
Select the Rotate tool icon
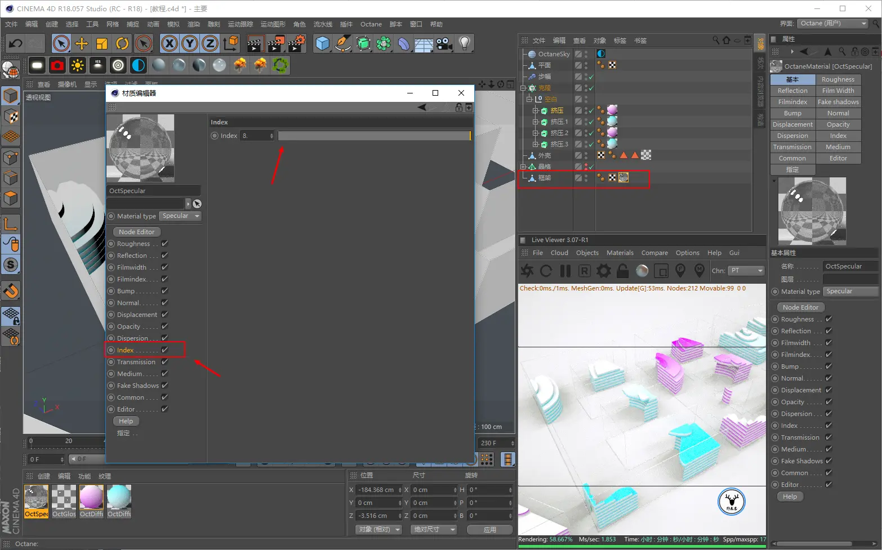122,43
